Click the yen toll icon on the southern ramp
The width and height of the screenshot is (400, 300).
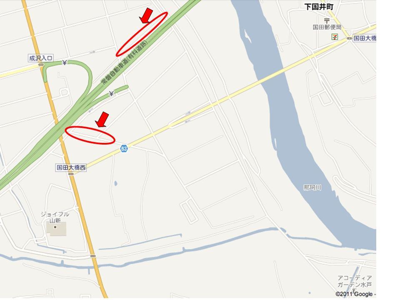point(111,94)
